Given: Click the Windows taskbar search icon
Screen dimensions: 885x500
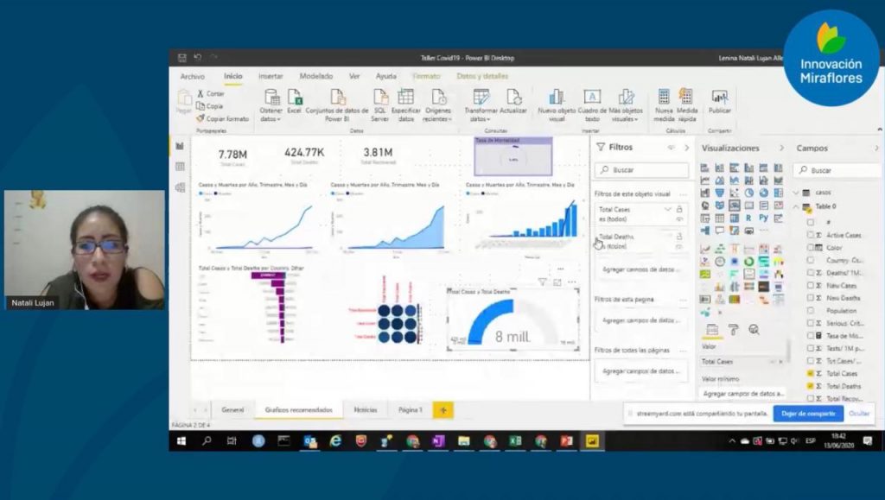Looking at the screenshot, I should (207, 440).
